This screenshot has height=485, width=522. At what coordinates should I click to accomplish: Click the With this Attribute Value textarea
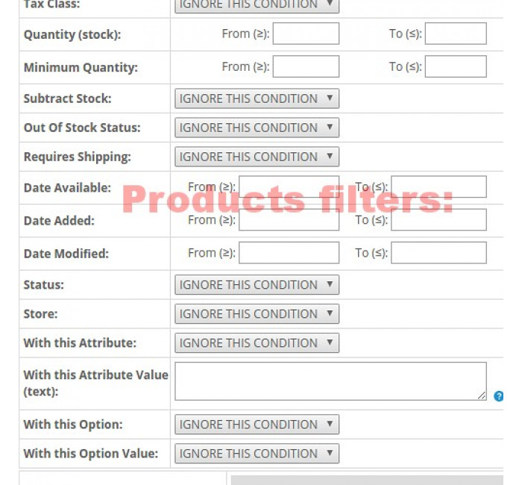coord(330,381)
